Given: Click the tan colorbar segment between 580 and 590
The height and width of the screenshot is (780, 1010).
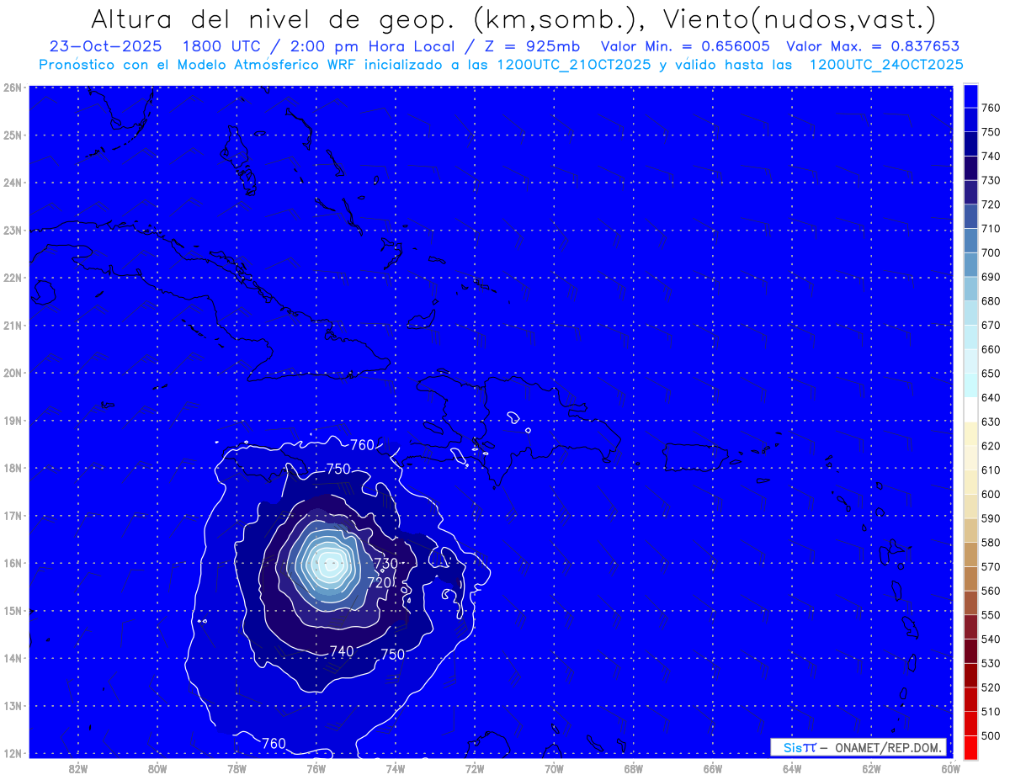Looking at the screenshot, I should click(x=970, y=530).
